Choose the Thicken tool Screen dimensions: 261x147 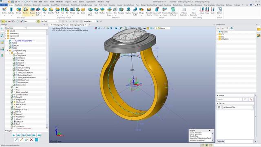[102, 11]
